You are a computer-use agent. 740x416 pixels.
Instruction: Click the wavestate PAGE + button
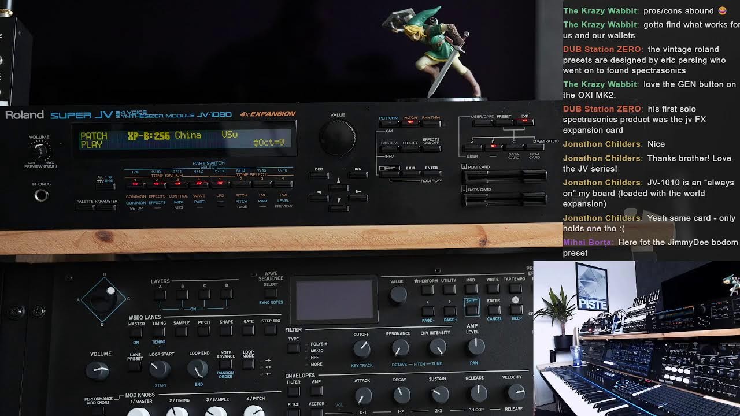click(x=450, y=311)
